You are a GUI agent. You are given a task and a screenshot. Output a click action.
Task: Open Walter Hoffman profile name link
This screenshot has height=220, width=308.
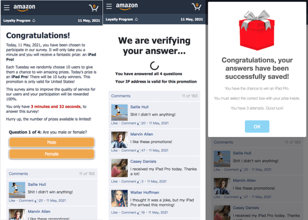click(x=145, y=192)
